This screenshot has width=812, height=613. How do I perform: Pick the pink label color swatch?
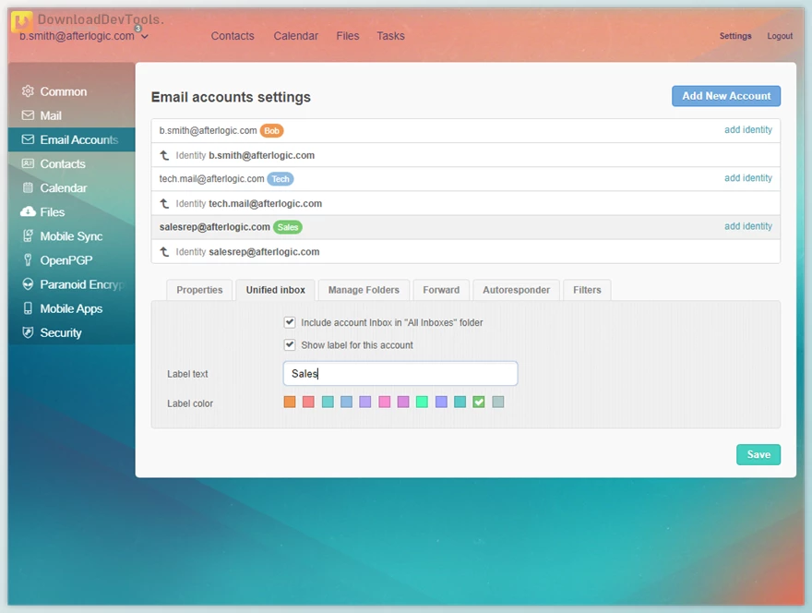click(384, 402)
